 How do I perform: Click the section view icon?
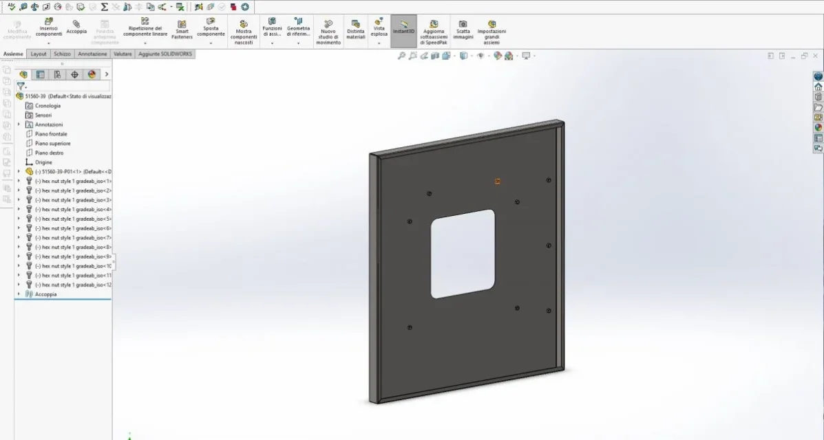(435, 56)
